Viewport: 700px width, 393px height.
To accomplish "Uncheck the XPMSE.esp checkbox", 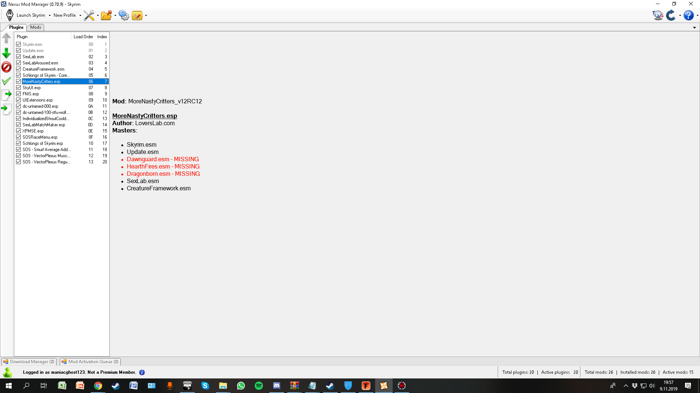I will (x=19, y=131).
